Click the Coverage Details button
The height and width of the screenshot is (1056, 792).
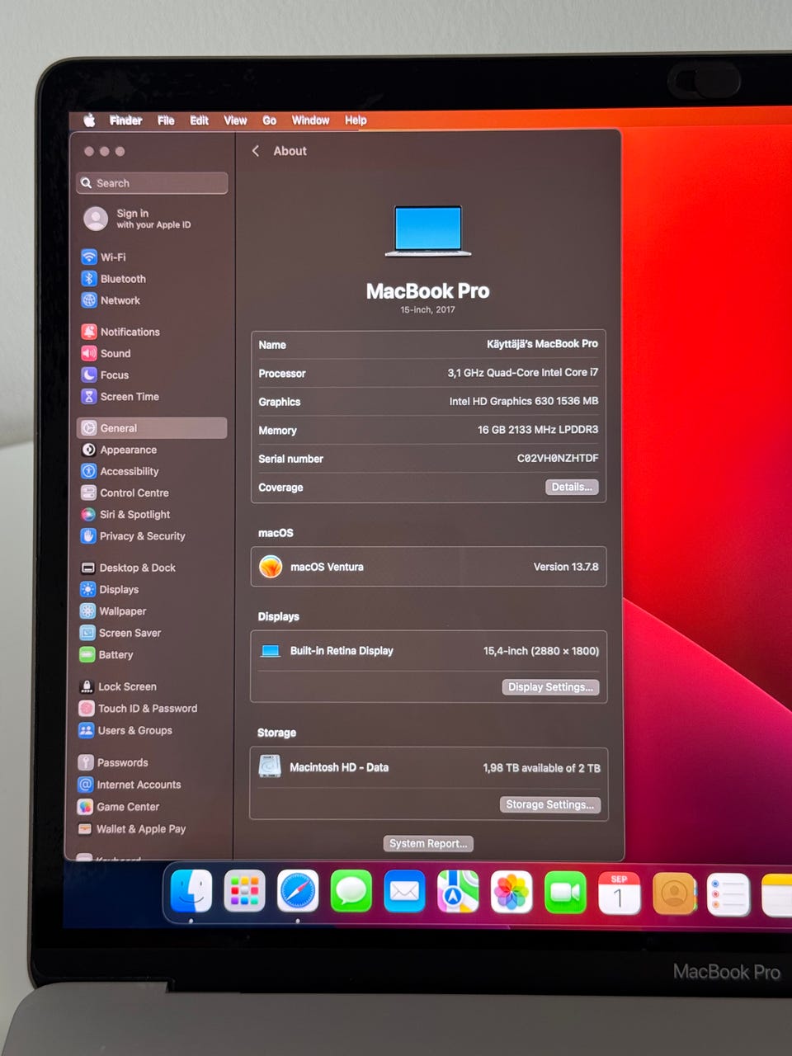pos(572,487)
